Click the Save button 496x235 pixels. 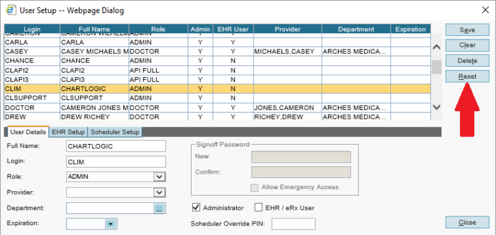point(467,30)
